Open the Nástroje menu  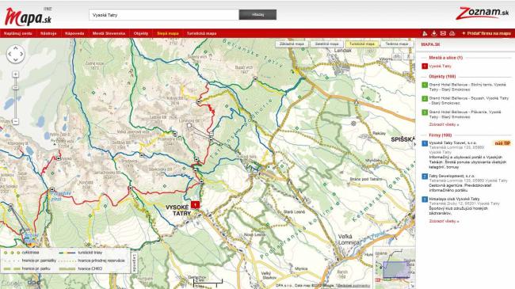[x=48, y=33]
